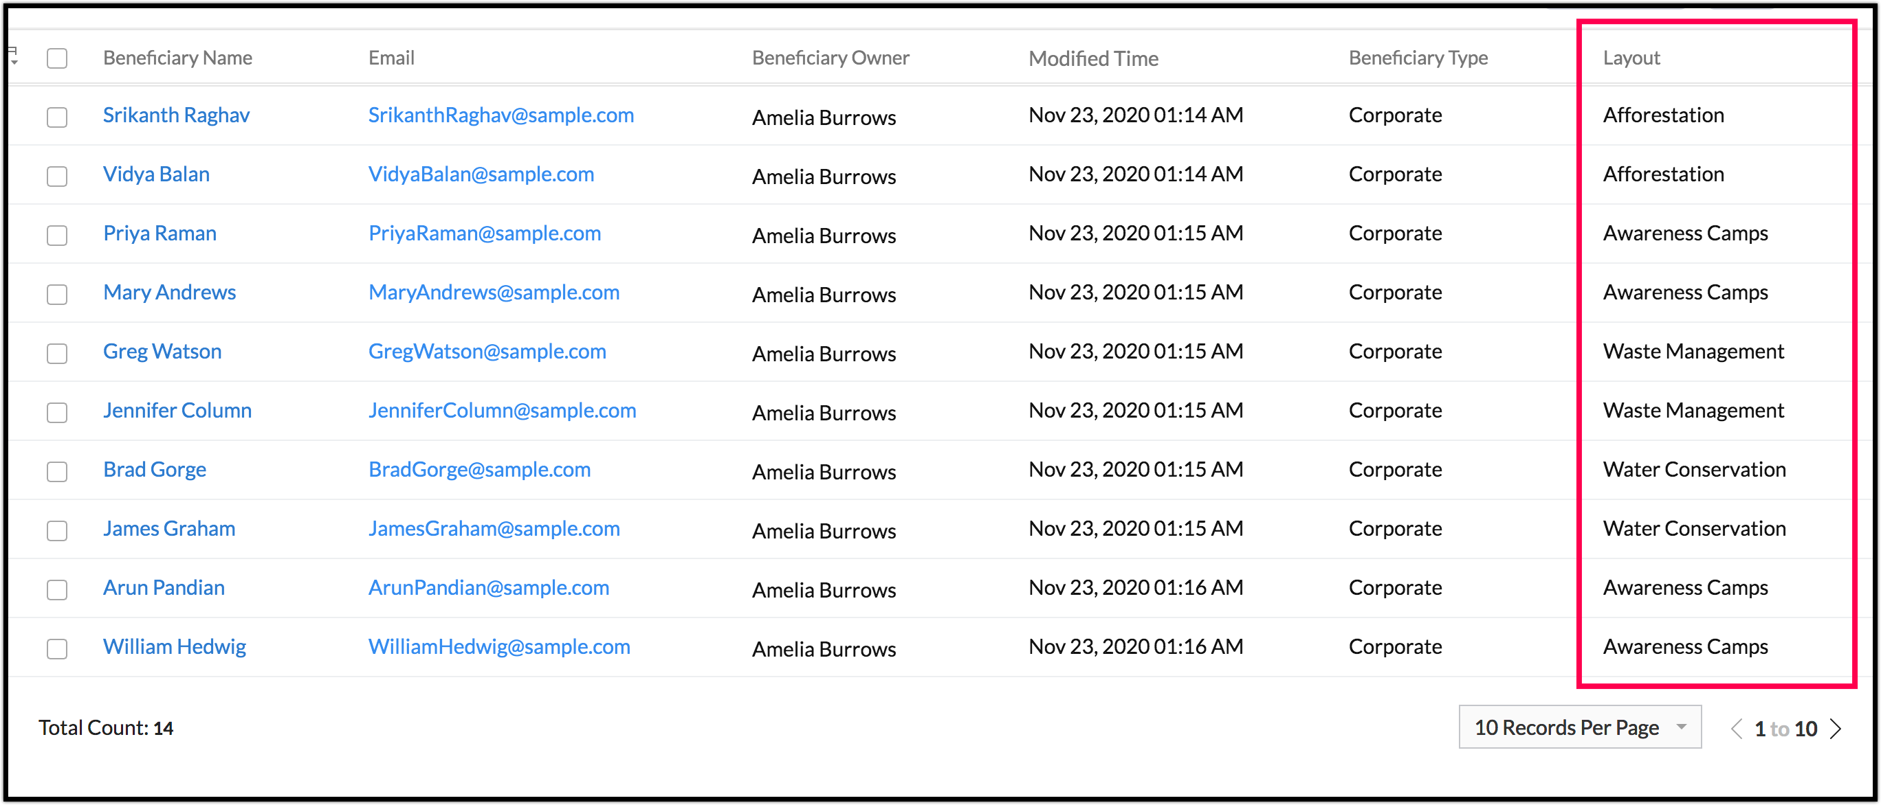Viewport: 1881px width, 805px height.
Task: Open Jennifer Column's record
Action: coord(177,410)
